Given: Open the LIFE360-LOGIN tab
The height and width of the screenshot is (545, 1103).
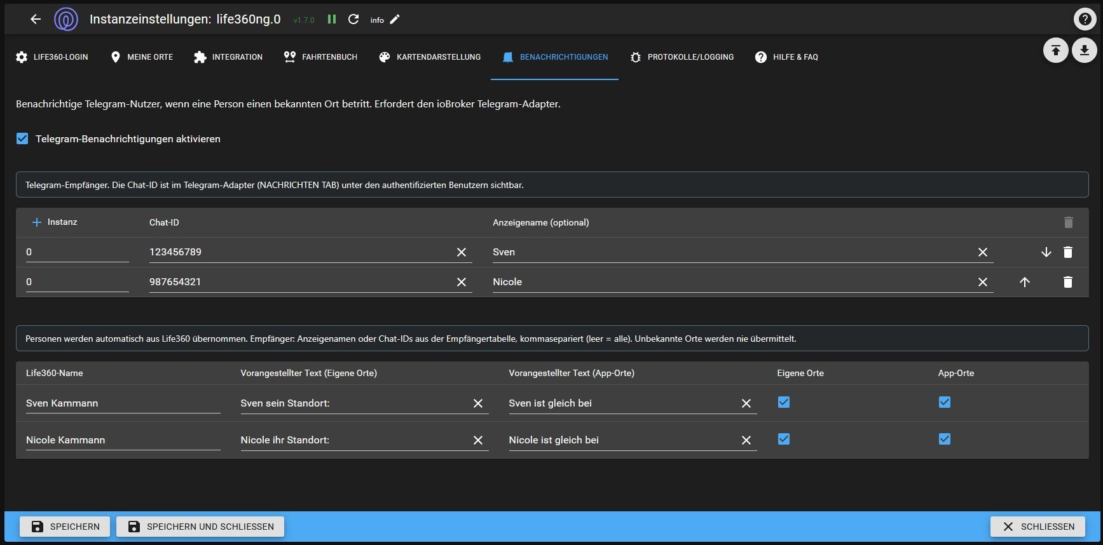Looking at the screenshot, I should click(52, 57).
